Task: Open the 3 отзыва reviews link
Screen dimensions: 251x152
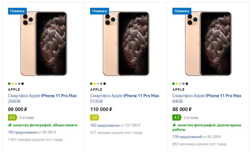Action: coord(26,118)
